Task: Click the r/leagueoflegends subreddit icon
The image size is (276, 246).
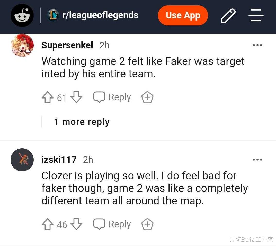Action: pos(53,15)
